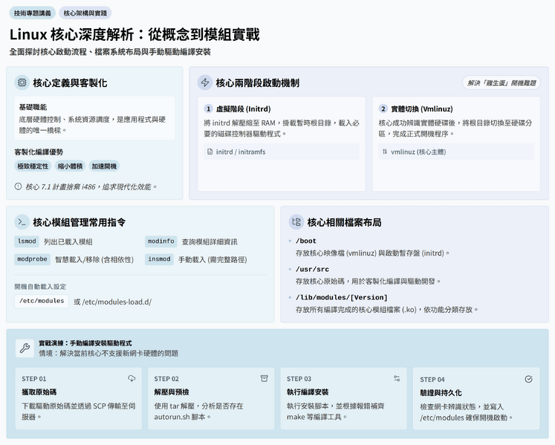
Task: Click the /boot directory entry
Action: [x=306, y=241]
